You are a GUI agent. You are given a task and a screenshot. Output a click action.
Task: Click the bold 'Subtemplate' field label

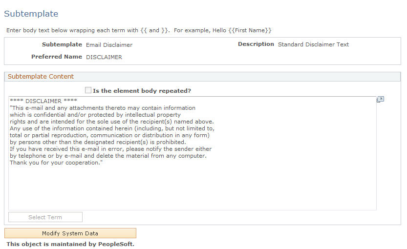(x=62, y=44)
